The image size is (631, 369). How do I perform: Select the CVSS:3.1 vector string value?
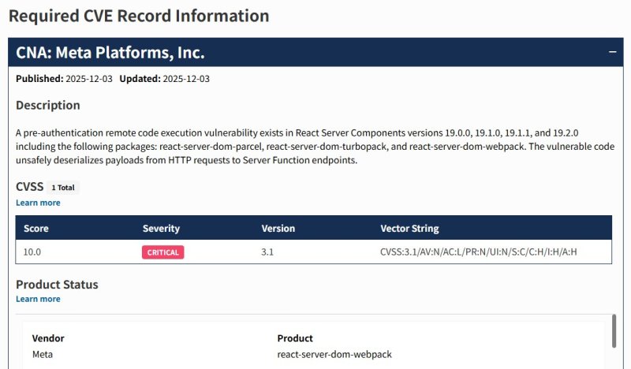click(x=484, y=252)
